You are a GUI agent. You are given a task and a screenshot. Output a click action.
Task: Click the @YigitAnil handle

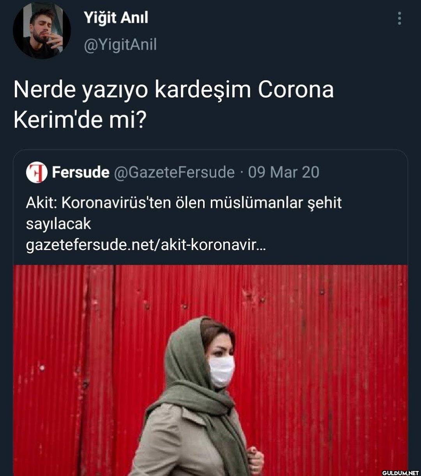(120, 45)
